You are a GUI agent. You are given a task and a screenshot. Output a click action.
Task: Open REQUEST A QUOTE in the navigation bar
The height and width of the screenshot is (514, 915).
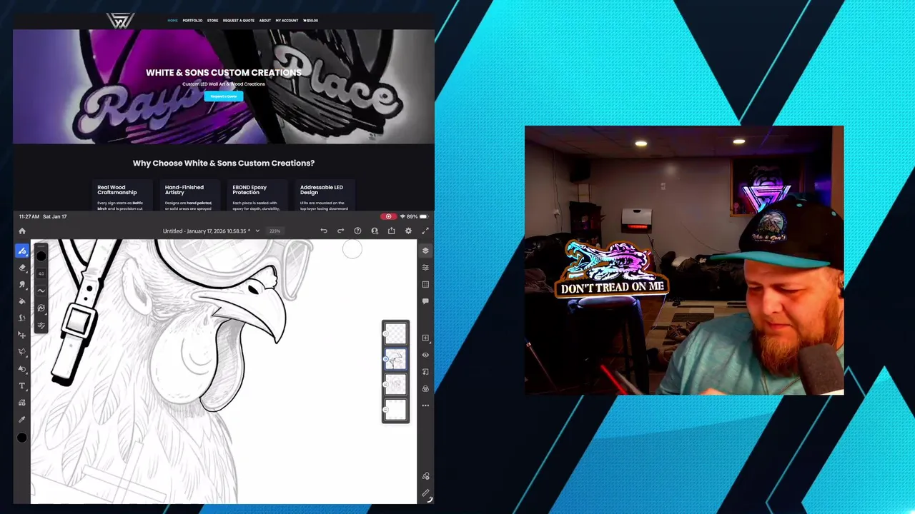pyautogui.click(x=238, y=20)
